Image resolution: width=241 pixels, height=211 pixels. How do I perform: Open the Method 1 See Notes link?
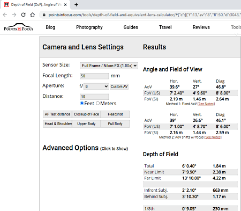tap(206, 104)
